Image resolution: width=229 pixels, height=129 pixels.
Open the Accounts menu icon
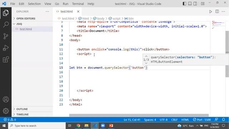(x=6, y=100)
